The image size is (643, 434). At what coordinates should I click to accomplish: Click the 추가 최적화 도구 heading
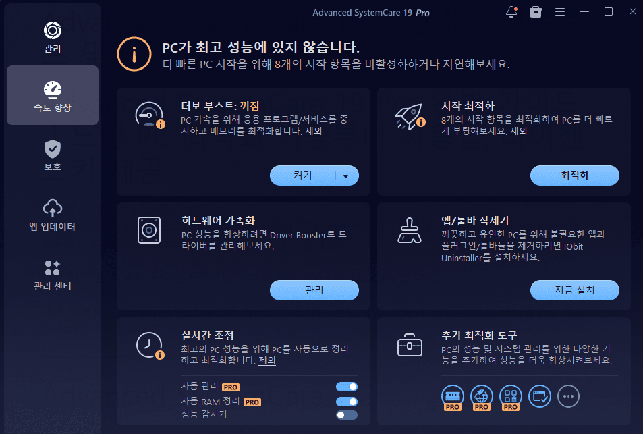click(x=479, y=335)
